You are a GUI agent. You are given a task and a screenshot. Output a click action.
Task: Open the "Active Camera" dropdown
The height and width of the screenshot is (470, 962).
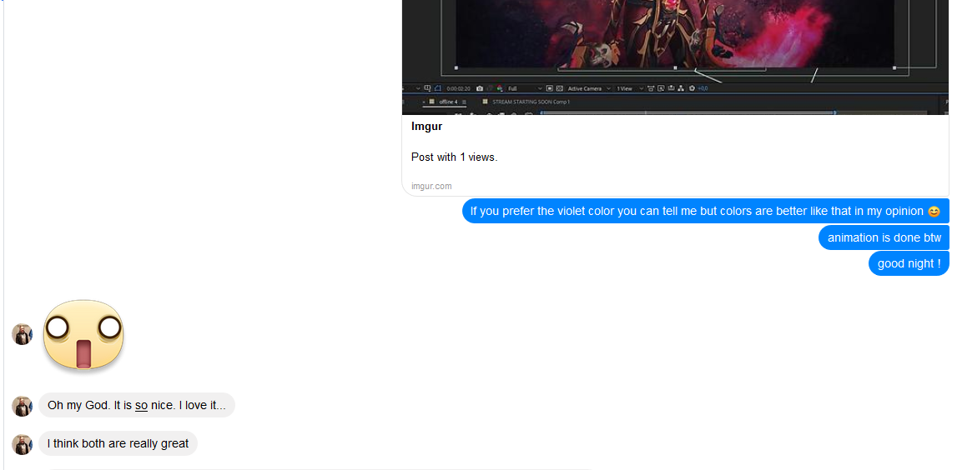[x=590, y=88]
